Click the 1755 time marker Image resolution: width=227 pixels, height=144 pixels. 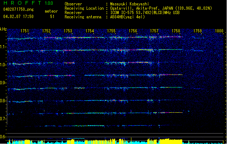tap(111, 31)
